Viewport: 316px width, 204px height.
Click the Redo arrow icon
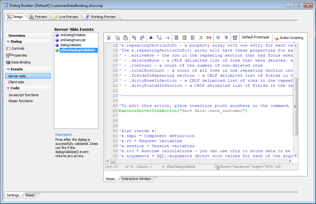142,37
